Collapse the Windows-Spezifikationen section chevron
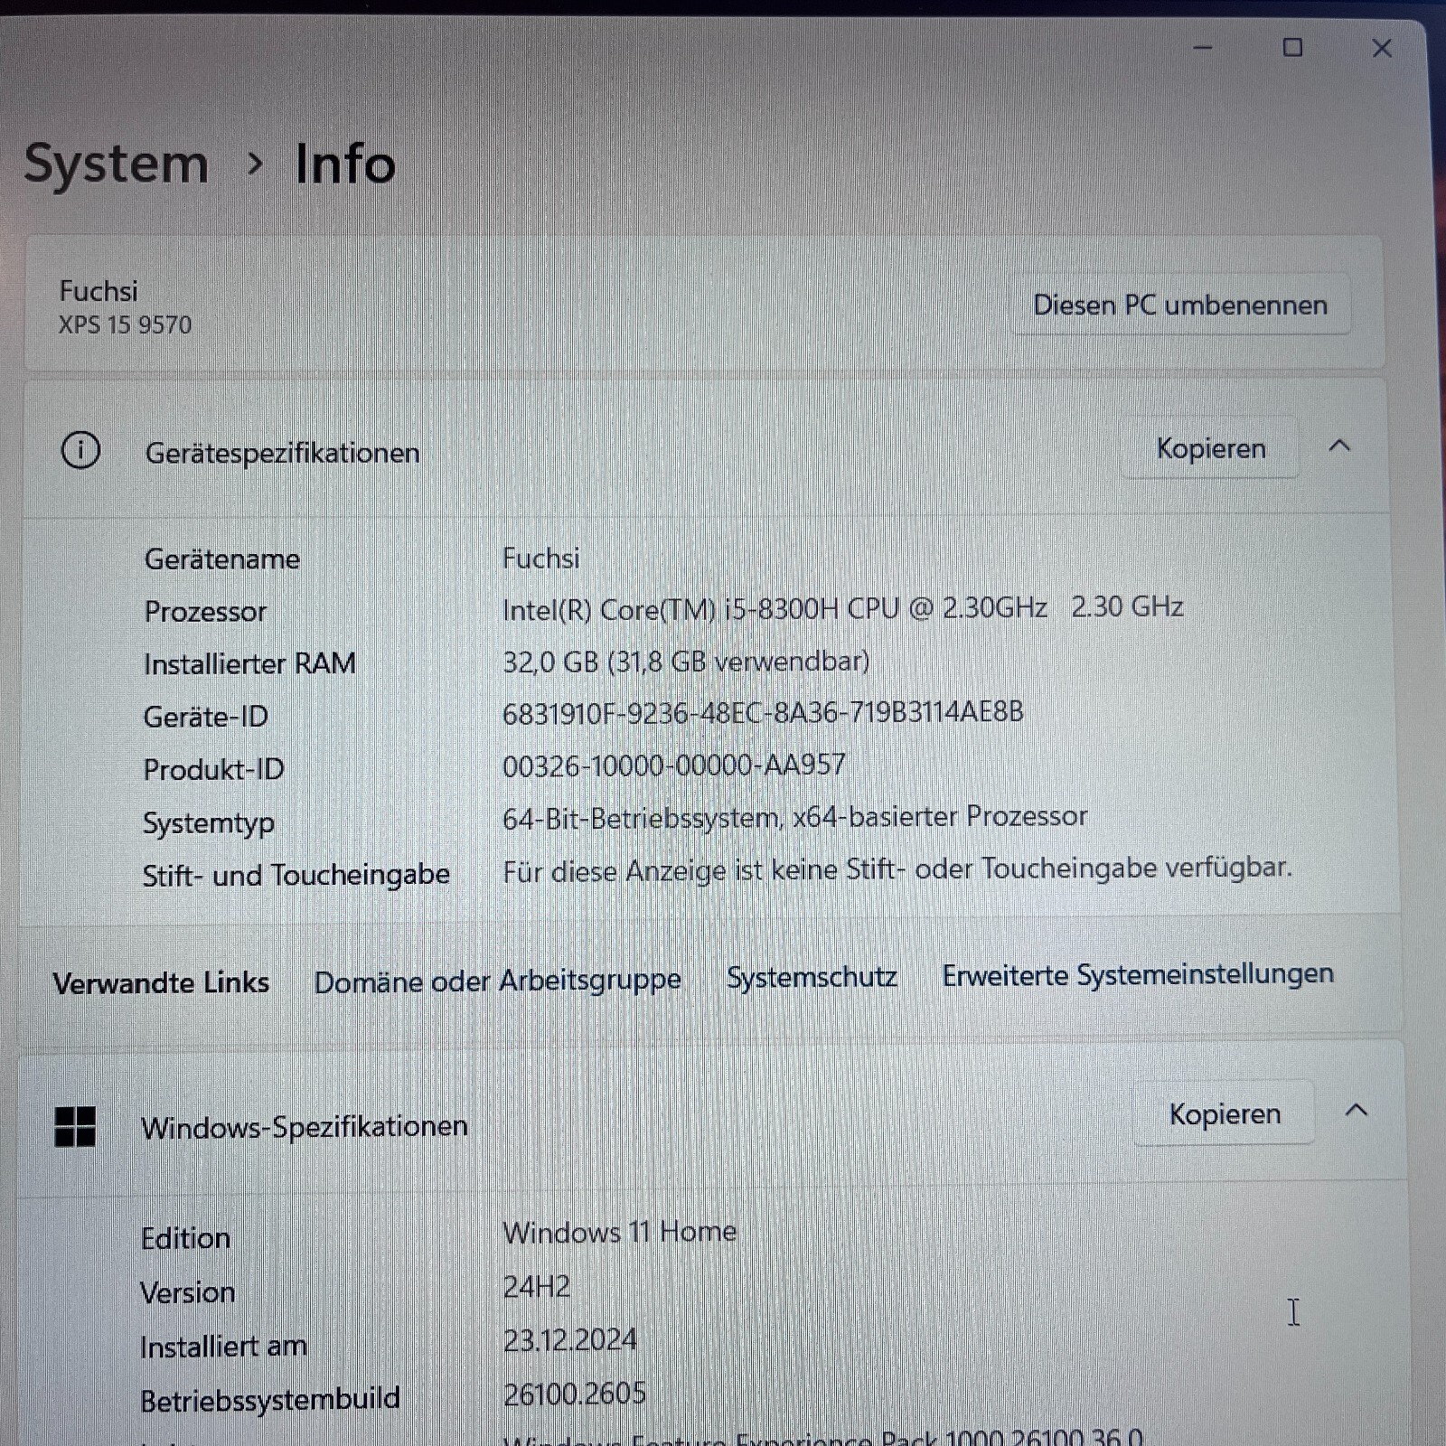The width and height of the screenshot is (1446, 1446). pyautogui.click(x=1357, y=1111)
